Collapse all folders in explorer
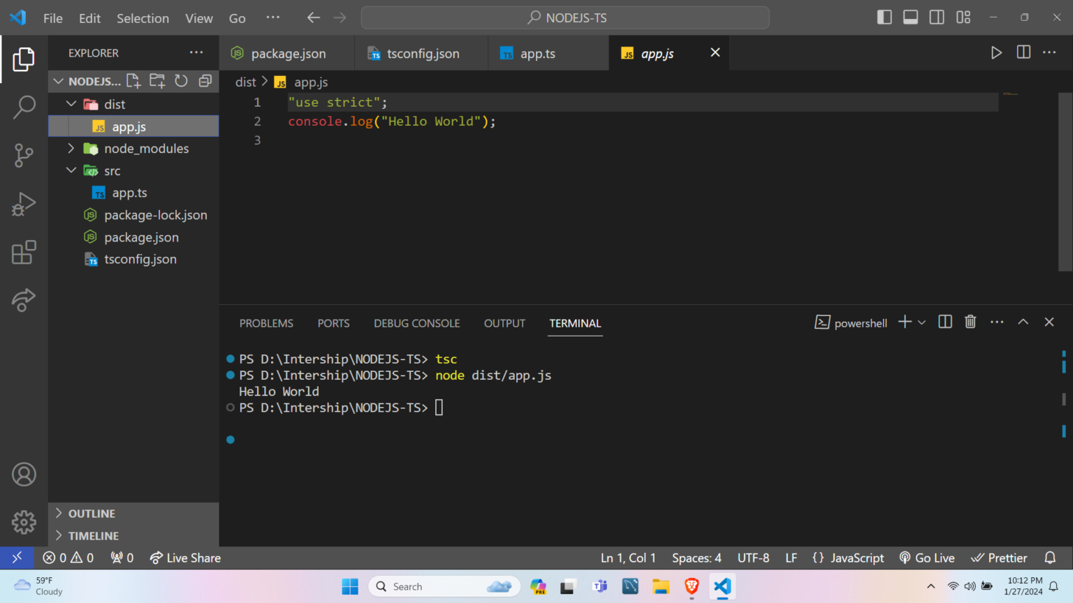The height and width of the screenshot is (603, 1073). click(205, 81)
